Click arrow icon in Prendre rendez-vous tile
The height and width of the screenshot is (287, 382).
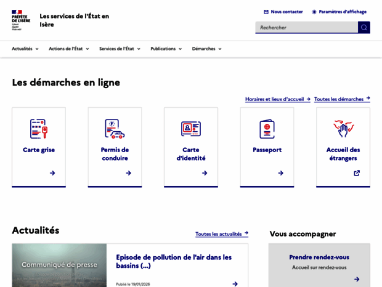click(x=357, y=279)
